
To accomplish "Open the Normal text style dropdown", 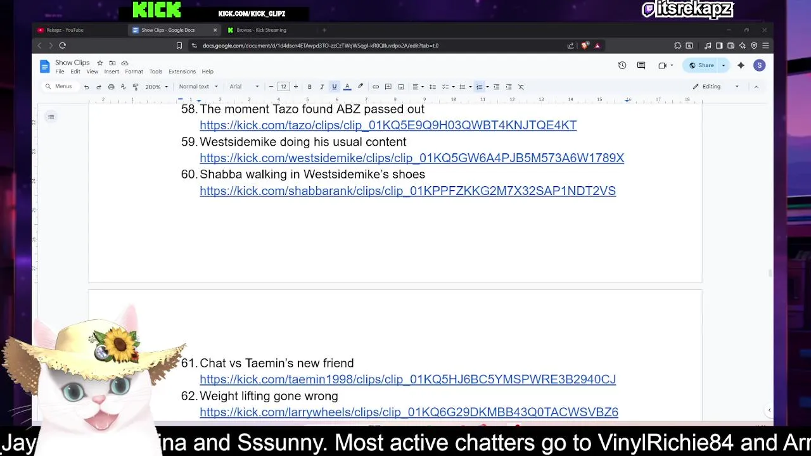I will (x=198, y=87).
